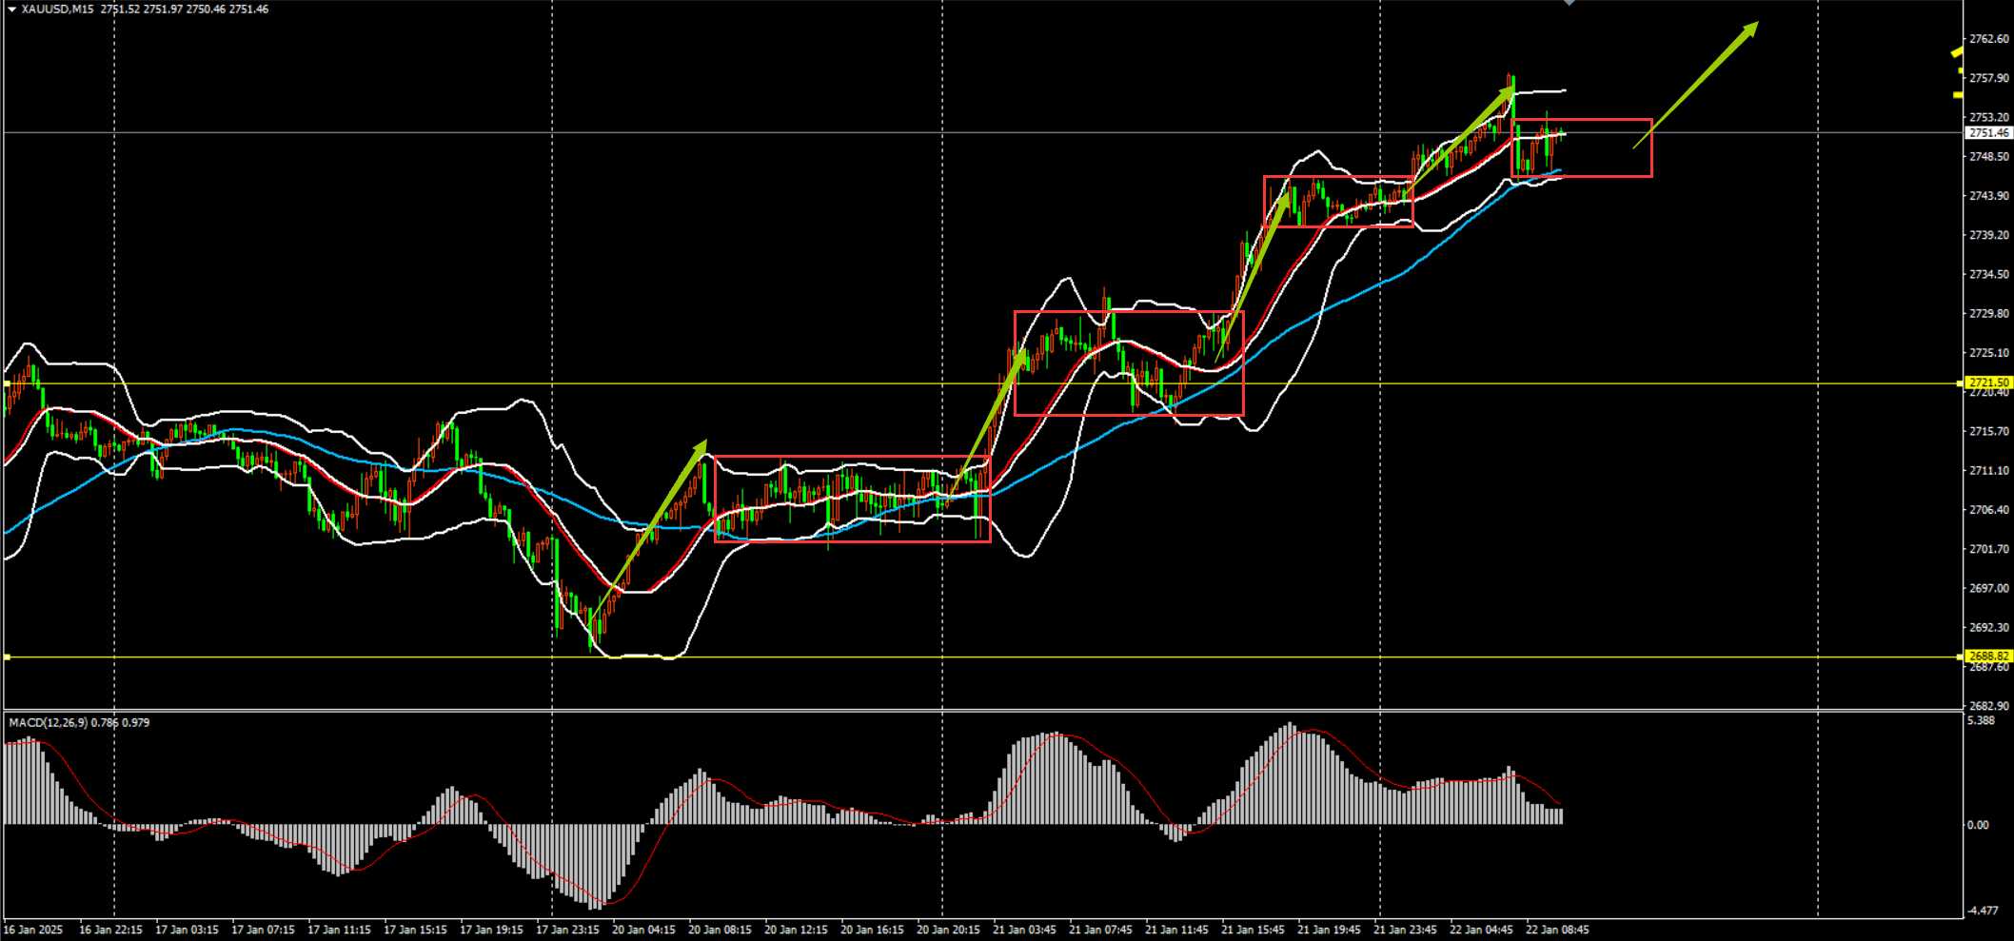
Task: Click time axis label 22 Jan 04:45
Action: tap(1481, 930)
